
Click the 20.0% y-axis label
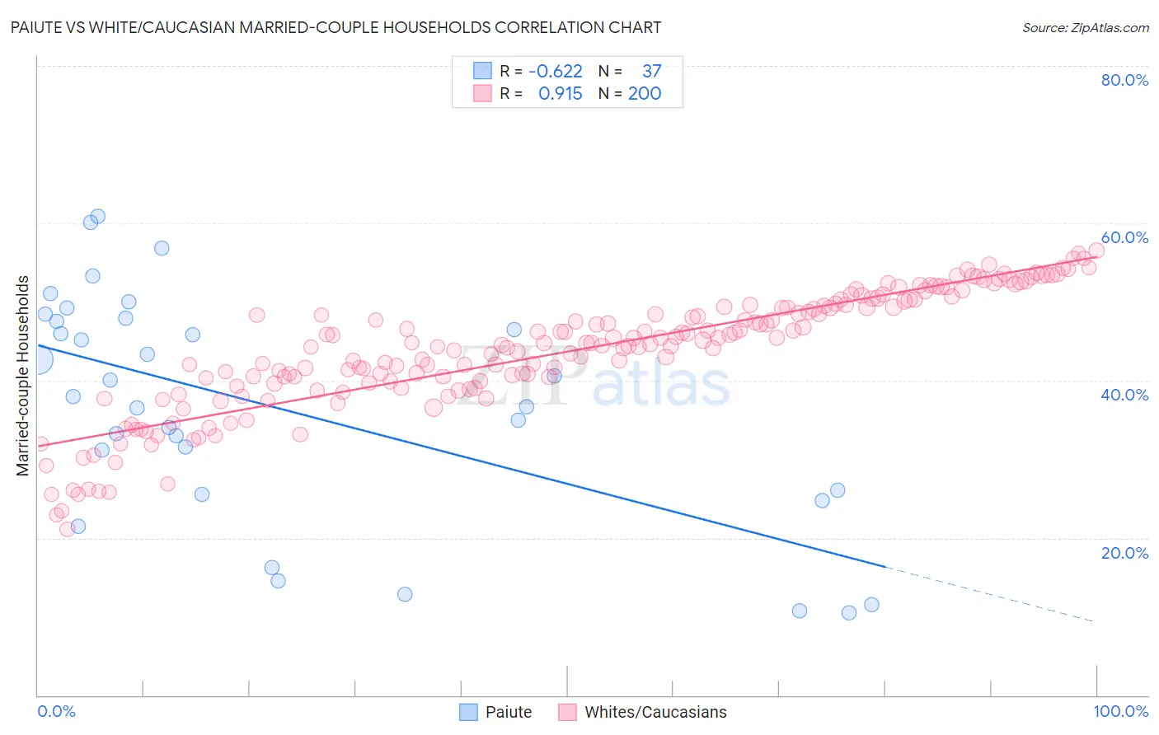[1124, 553]
